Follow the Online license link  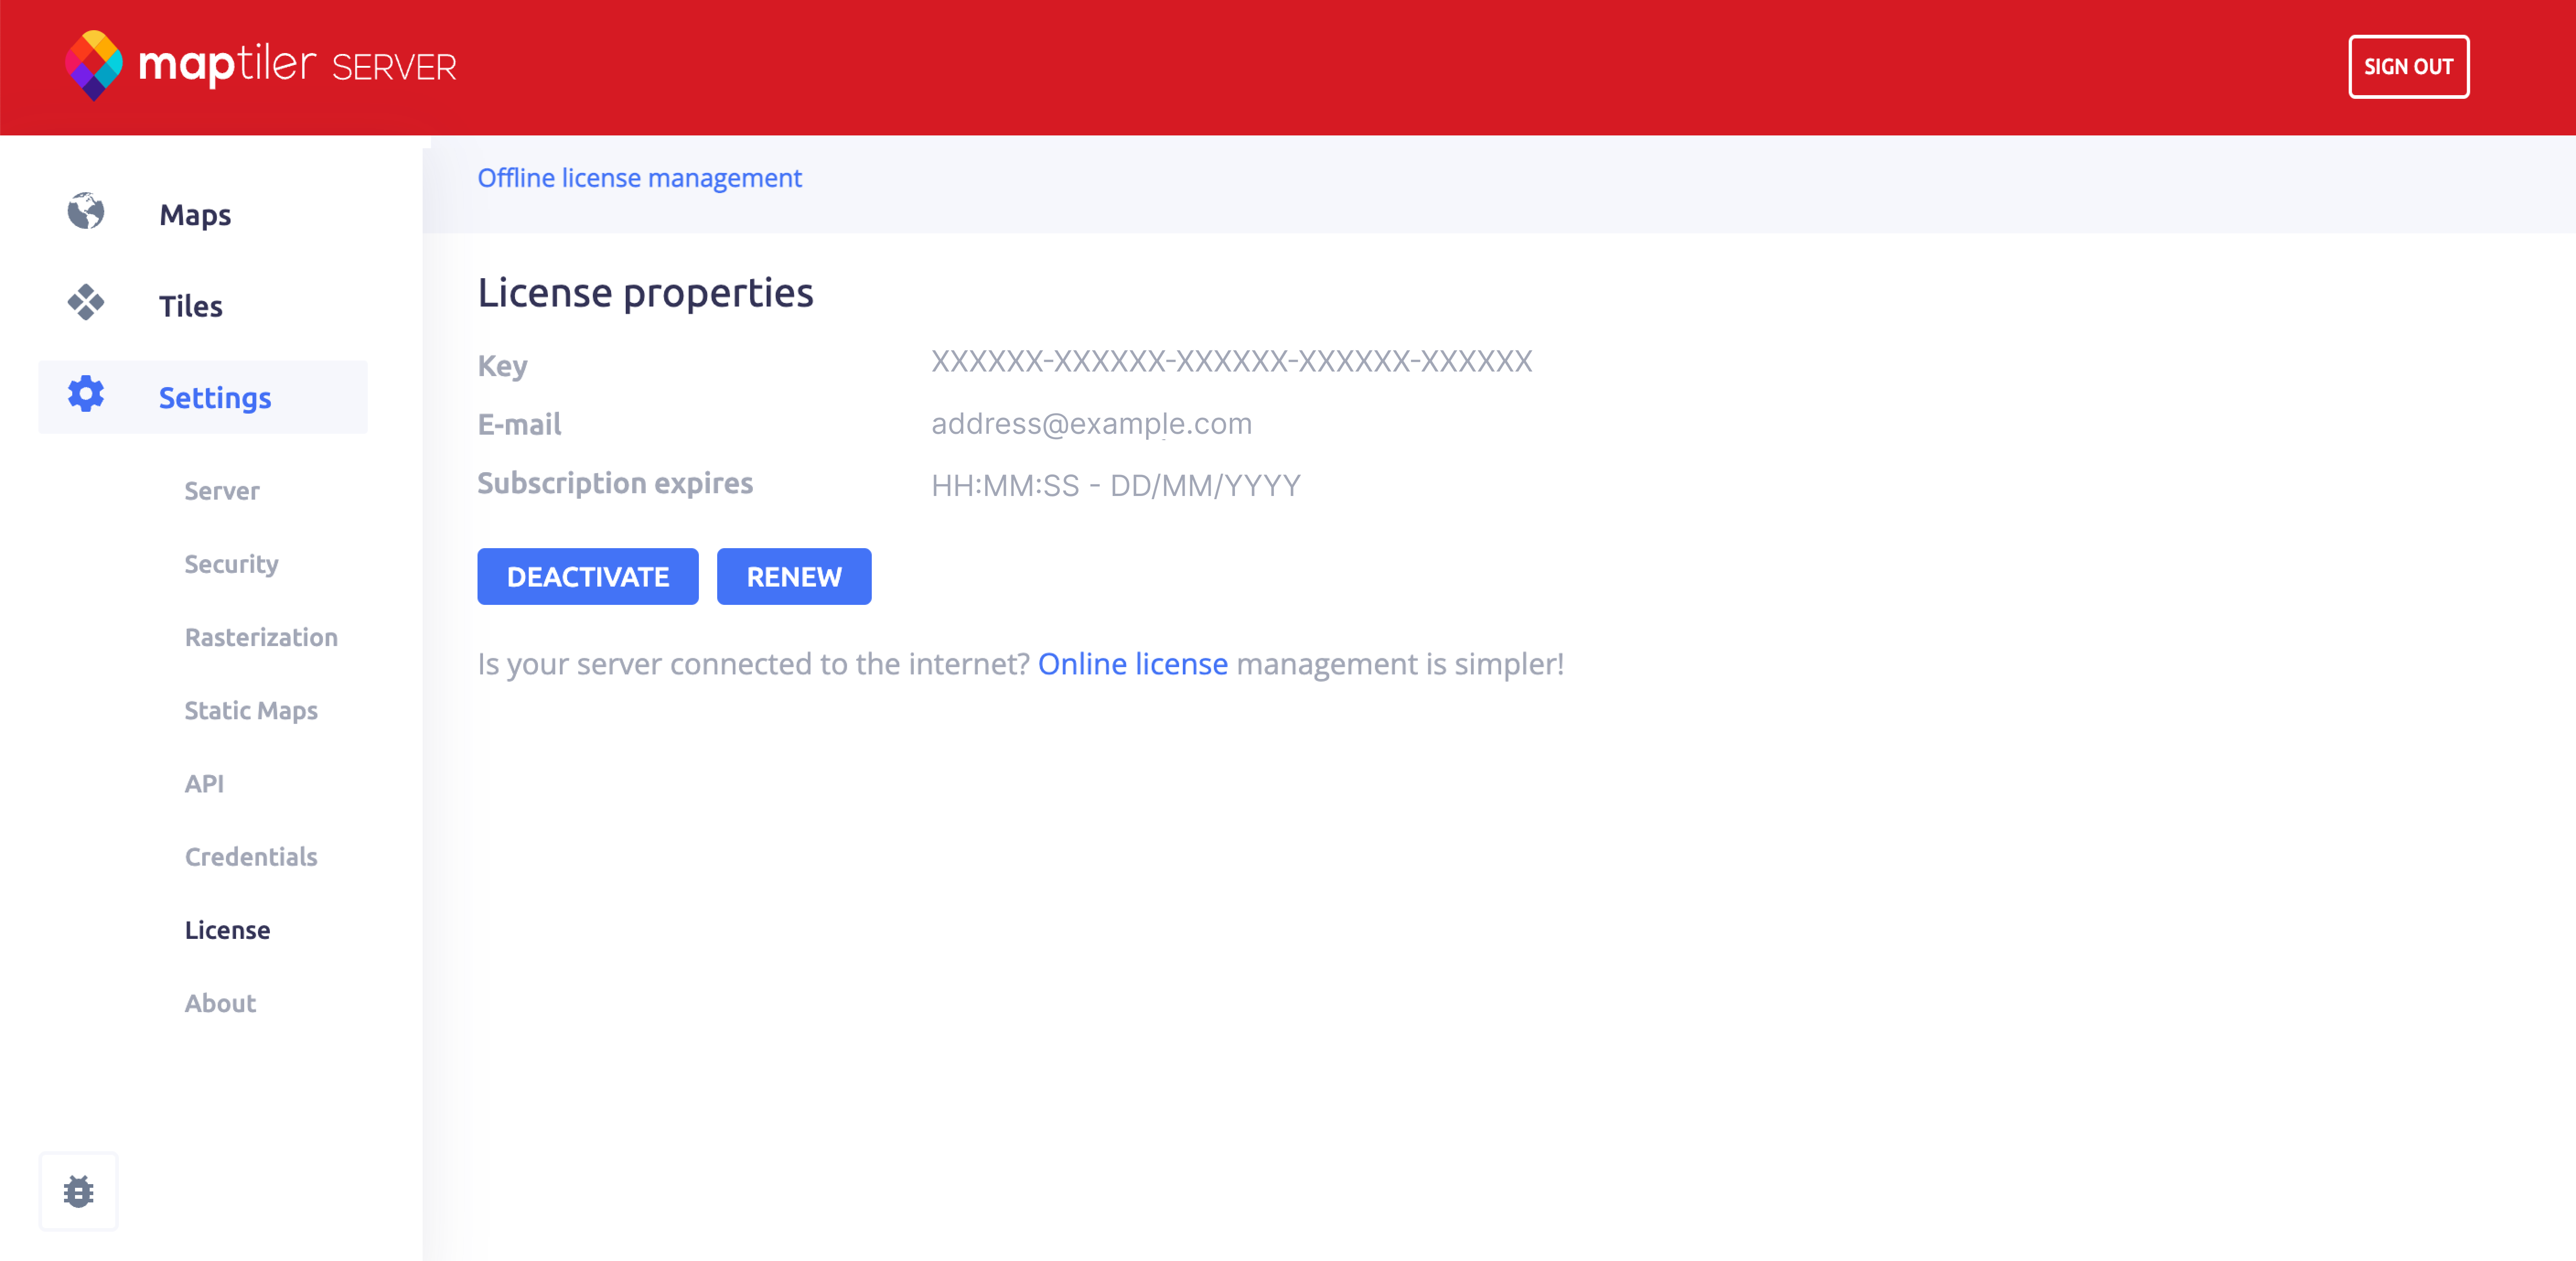point(1132,664)
